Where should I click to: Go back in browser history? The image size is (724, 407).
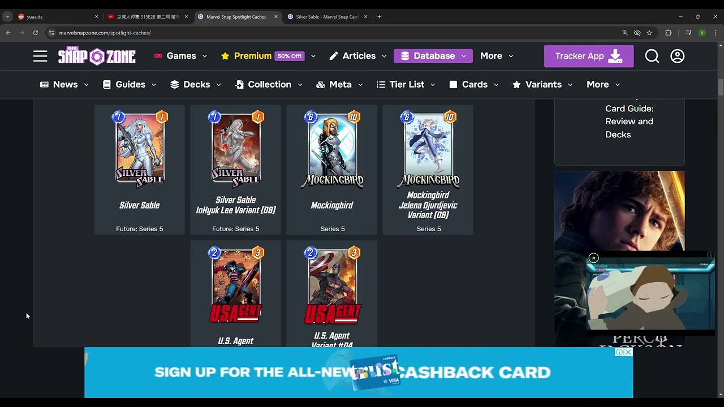tap(8, 33)
